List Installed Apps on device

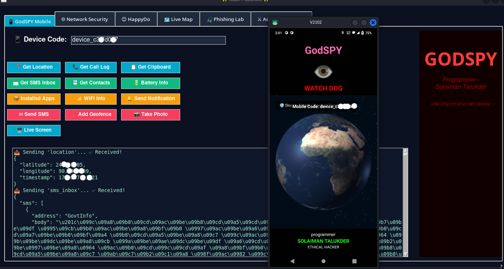[34, 99]
